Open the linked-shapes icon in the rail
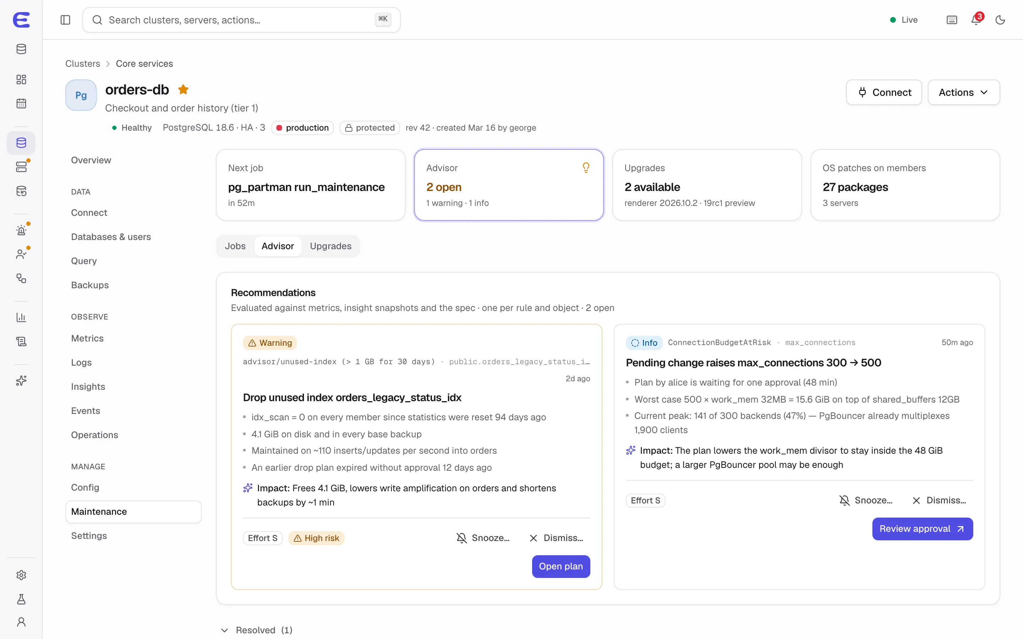Screen dimensions: 1023x639 (x=21, y=278)
